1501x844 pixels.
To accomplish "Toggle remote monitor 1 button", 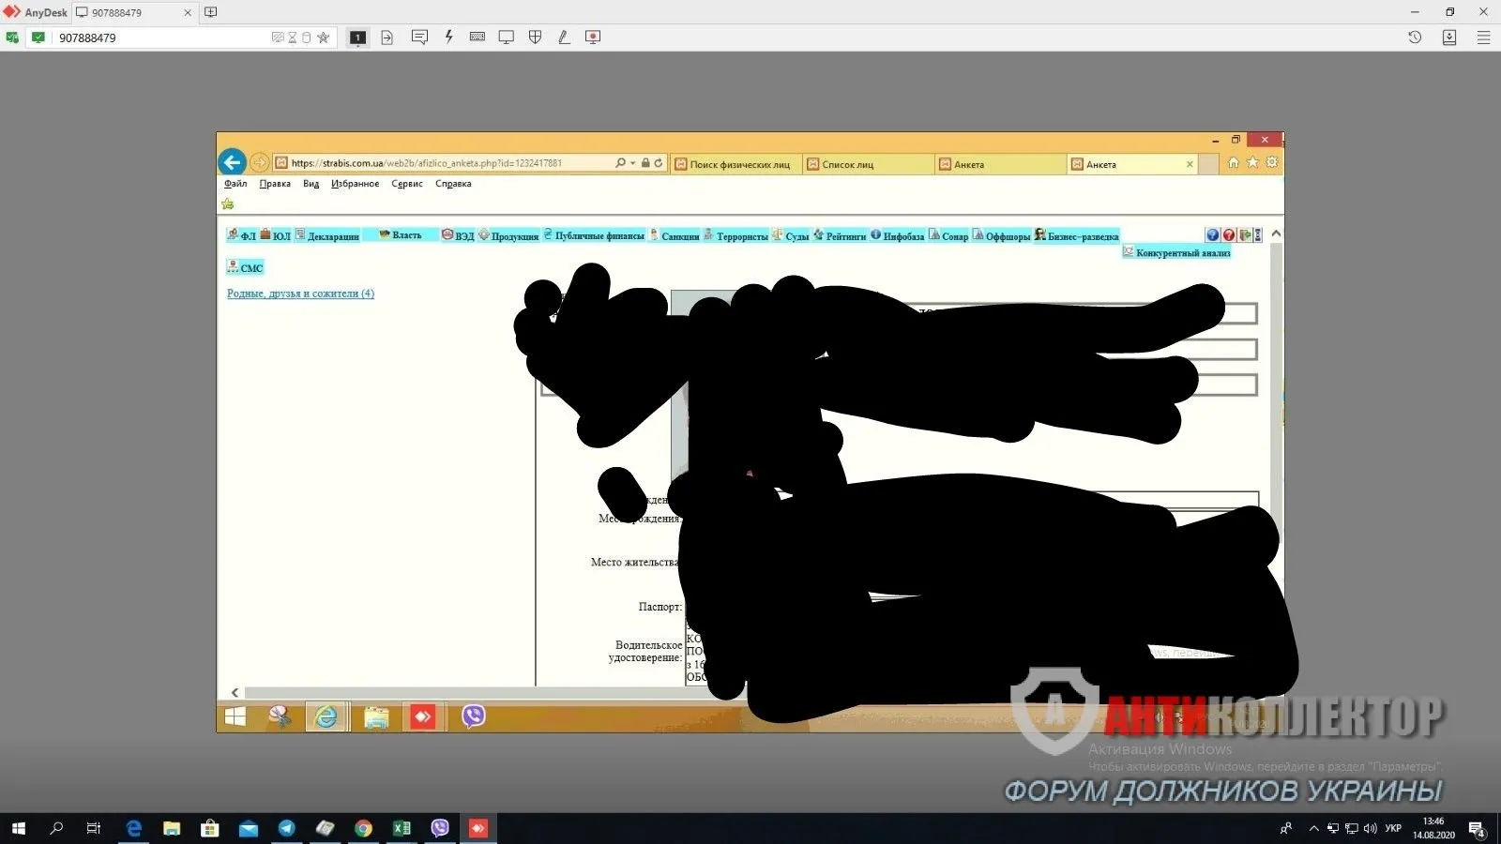I will click(x=357, y=38).
